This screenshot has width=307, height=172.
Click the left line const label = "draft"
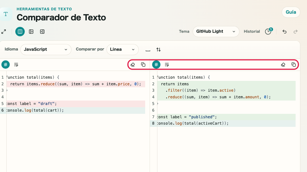[x=76, y=104]
